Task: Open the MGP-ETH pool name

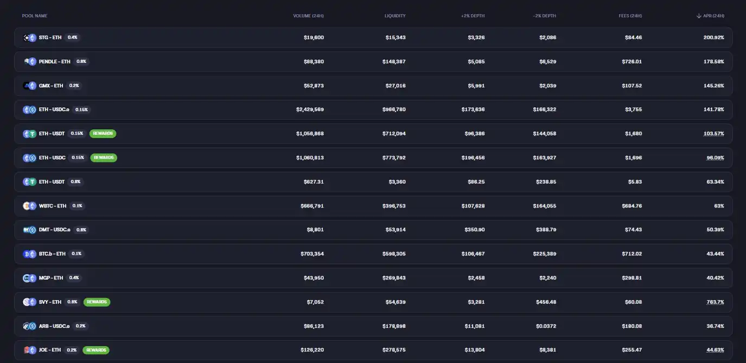Action: [51, 278]
